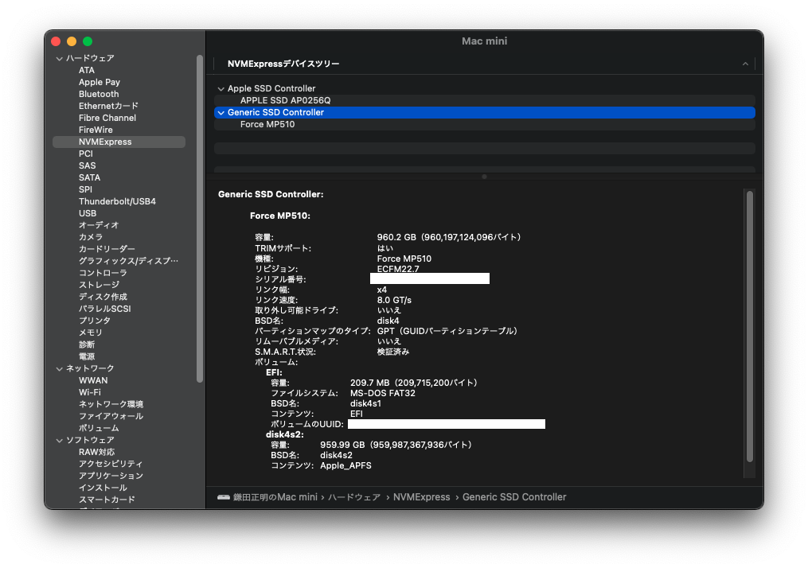
Task: Open Thunderbolt/USB4 in the sidebar
Action: 117,202
